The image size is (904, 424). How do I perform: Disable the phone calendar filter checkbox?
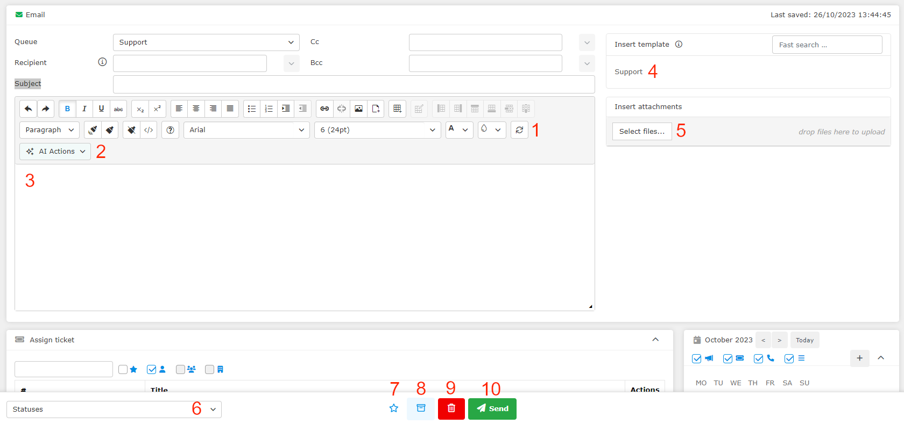coord(759,358)
